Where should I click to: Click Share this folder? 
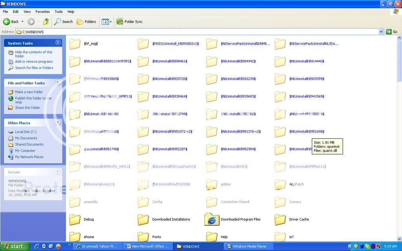pos(27,107)
